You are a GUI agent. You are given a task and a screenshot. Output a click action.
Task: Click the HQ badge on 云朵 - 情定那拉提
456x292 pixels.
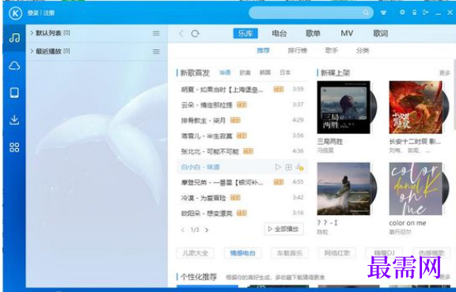[241, 104]
